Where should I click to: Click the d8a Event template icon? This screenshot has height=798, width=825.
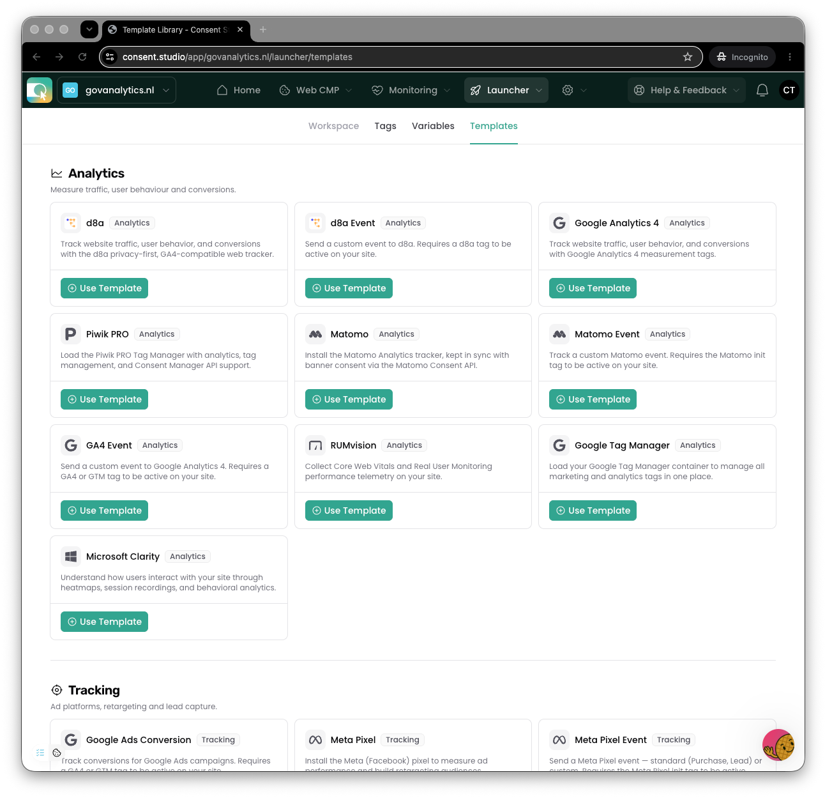tap(315, 223)
